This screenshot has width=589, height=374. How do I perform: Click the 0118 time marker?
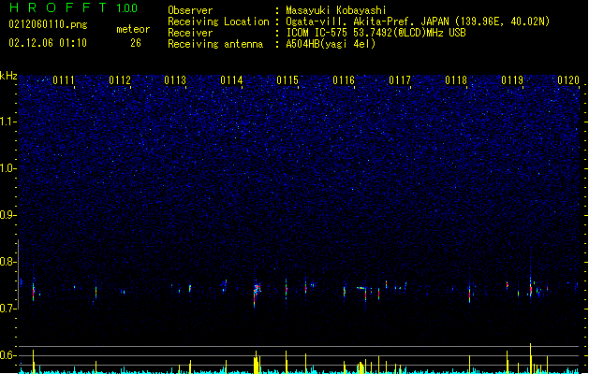click(456, 80)
